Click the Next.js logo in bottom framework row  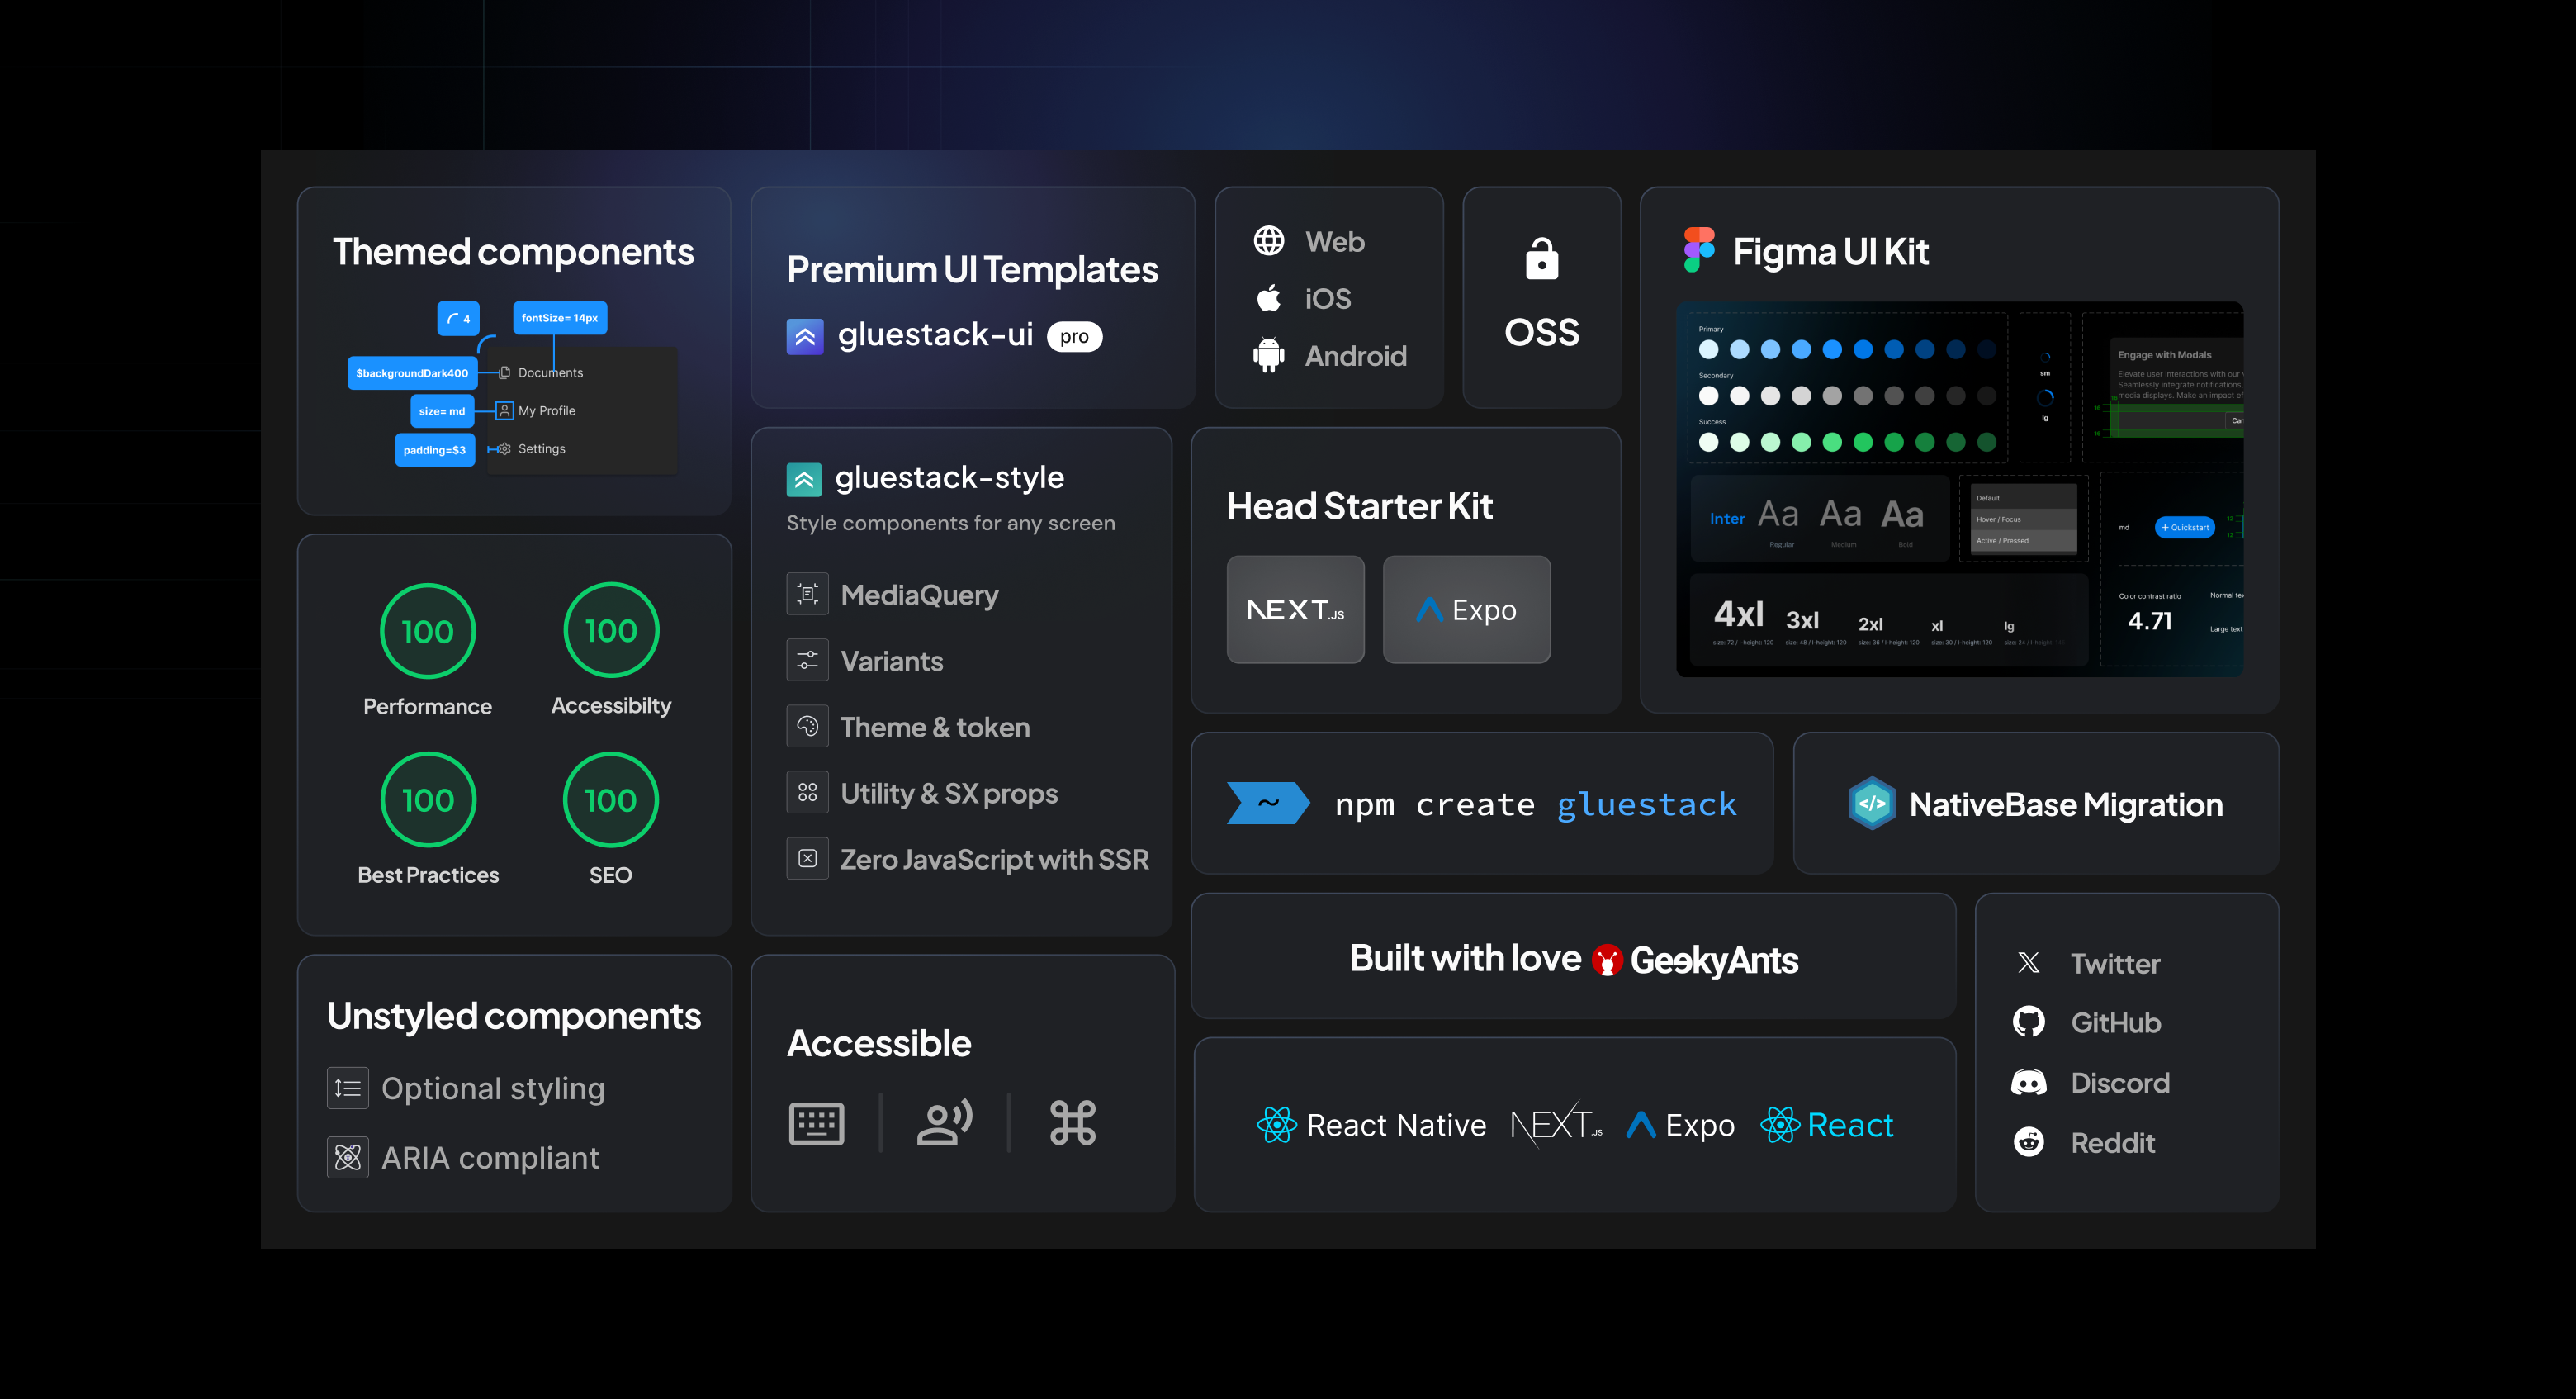(x=1556, y=1125)
